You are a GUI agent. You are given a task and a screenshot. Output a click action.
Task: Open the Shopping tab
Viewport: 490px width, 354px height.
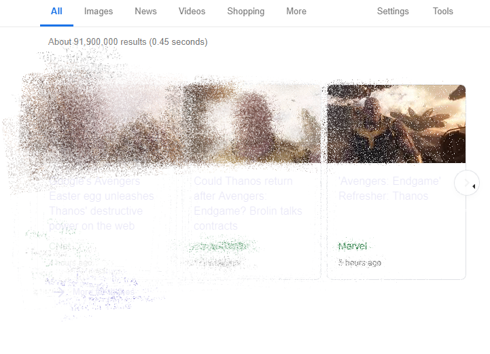click(x=245, y=12)
